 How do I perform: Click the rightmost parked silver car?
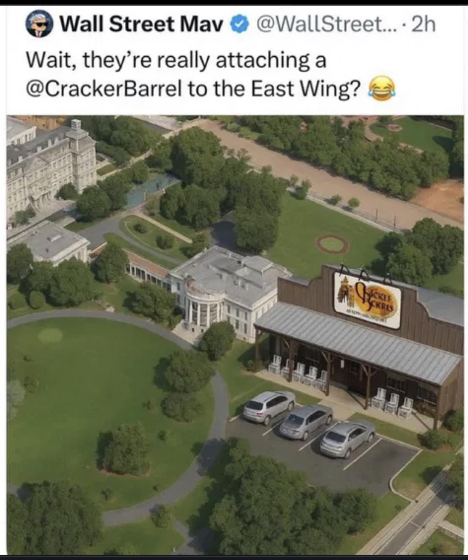[347, 438]
